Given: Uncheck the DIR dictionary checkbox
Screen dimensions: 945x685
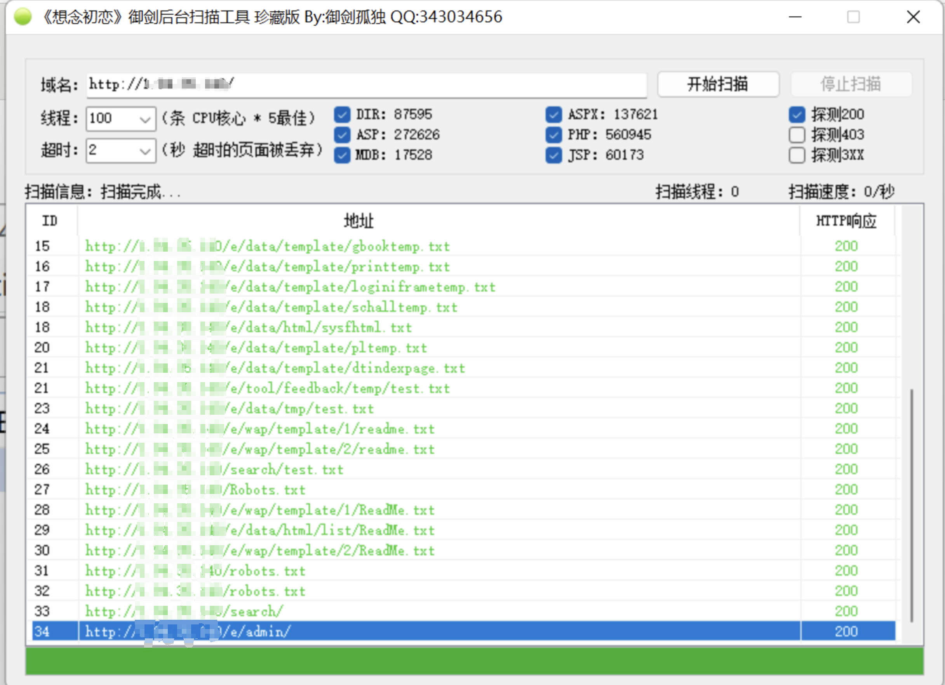Looking at the screenshot, I should pyautogui.click(x=342, y=115).
